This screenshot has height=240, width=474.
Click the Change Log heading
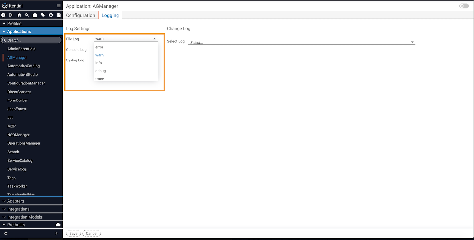179,29
